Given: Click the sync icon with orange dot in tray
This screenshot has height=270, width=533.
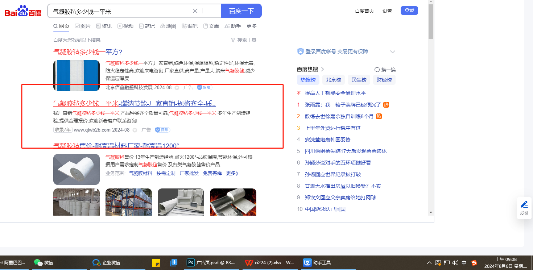Looking at the screenshot, I should coord(438,263).
